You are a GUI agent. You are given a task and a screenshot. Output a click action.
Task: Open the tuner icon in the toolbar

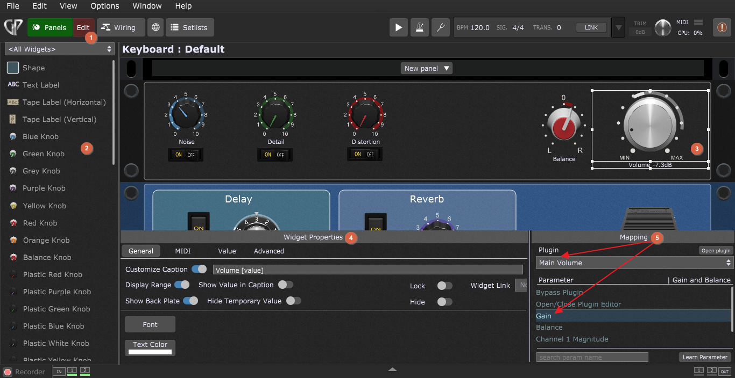(440, 27)
